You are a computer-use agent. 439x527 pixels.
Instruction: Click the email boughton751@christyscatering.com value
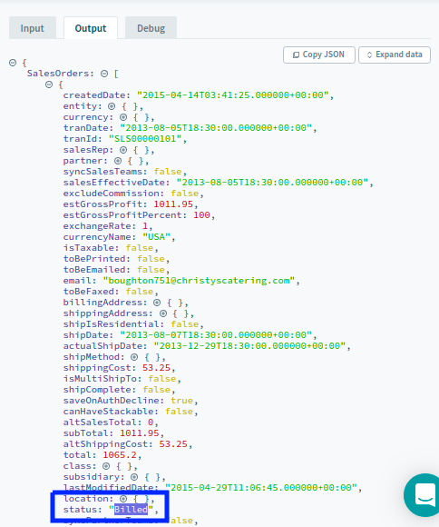[199, 281]
